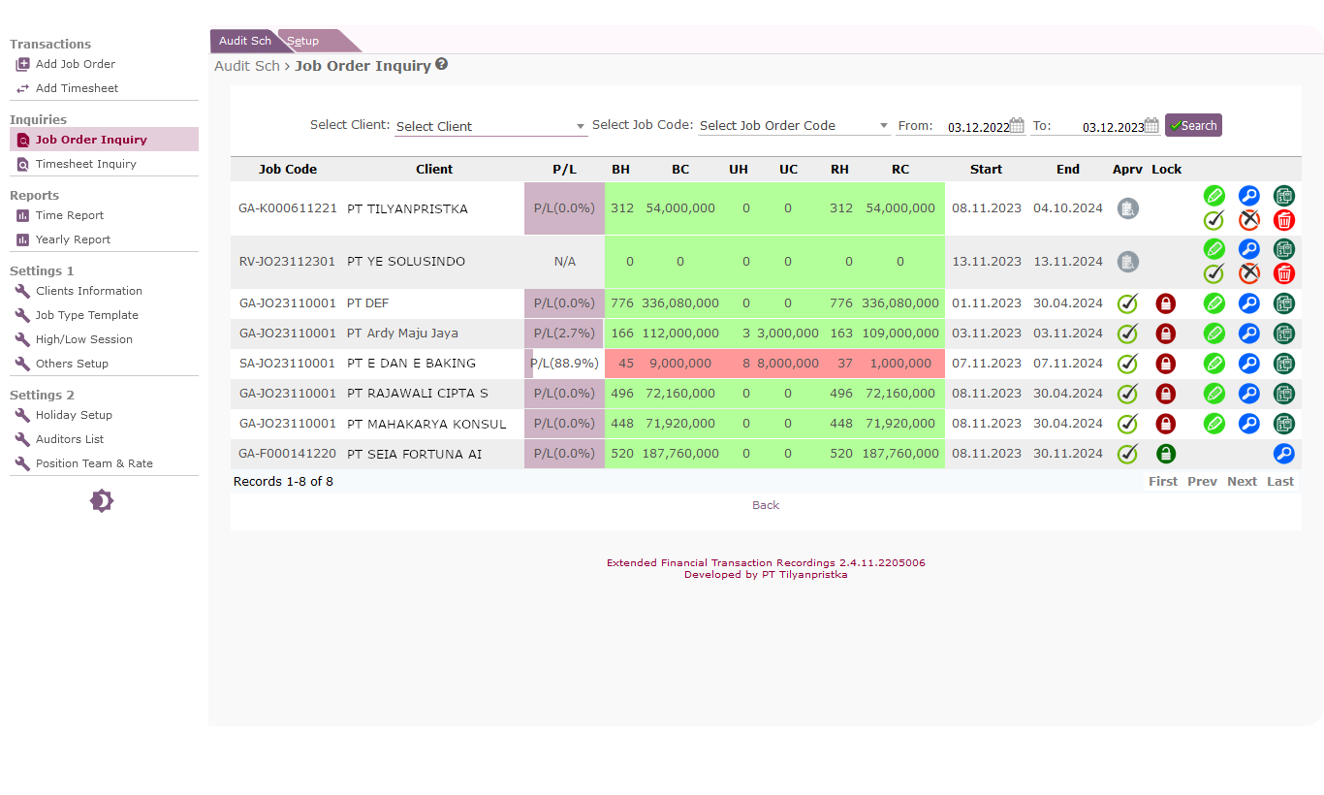Switch to the Setup tab
This screenshot has width=1324, height=795.
coord(303,41)
